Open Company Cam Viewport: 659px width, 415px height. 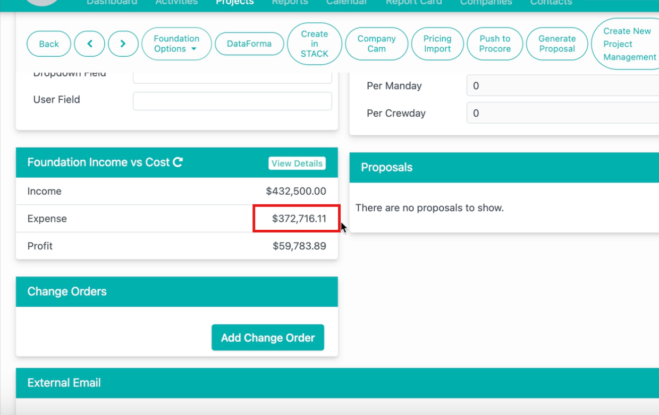click(377, 44)
